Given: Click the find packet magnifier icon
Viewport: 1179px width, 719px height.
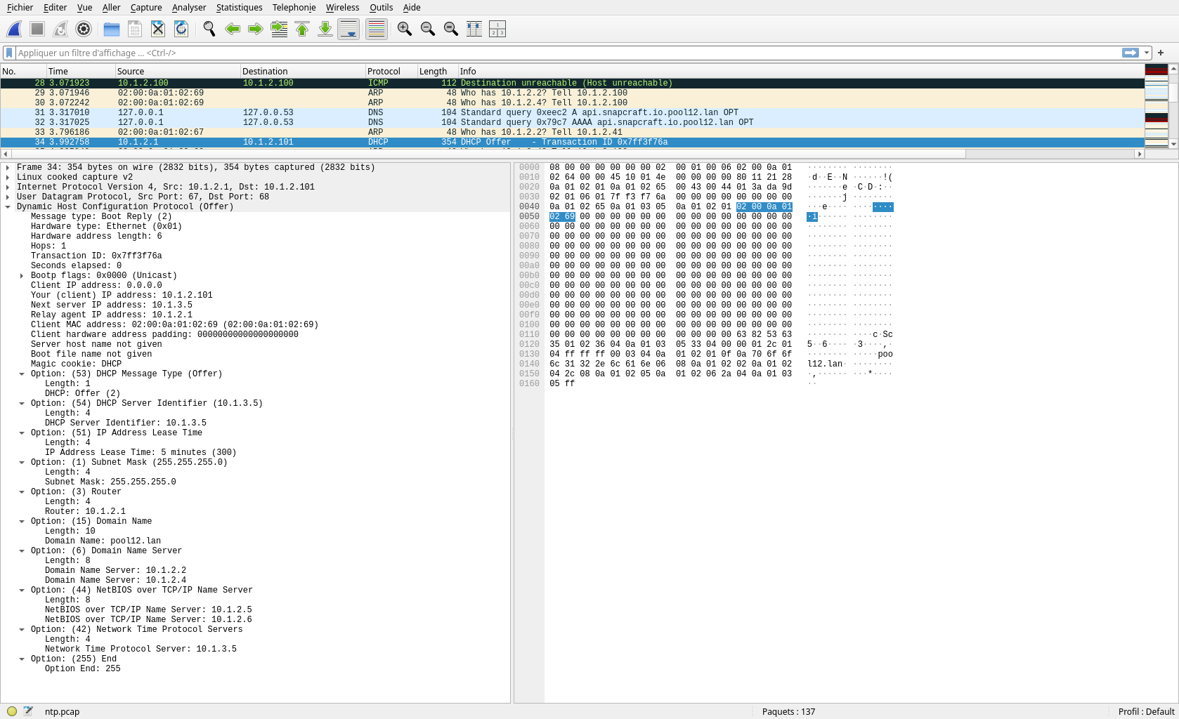Looking at the screenshot, I should pyautogui.click(x=209, y=29).
